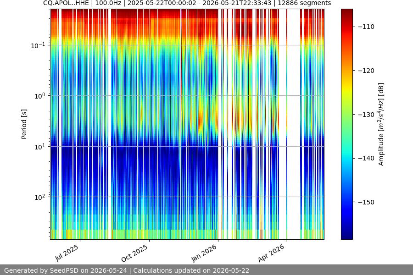
Task: Click the −150 colorbar tick label
Action: pos(366,202)
